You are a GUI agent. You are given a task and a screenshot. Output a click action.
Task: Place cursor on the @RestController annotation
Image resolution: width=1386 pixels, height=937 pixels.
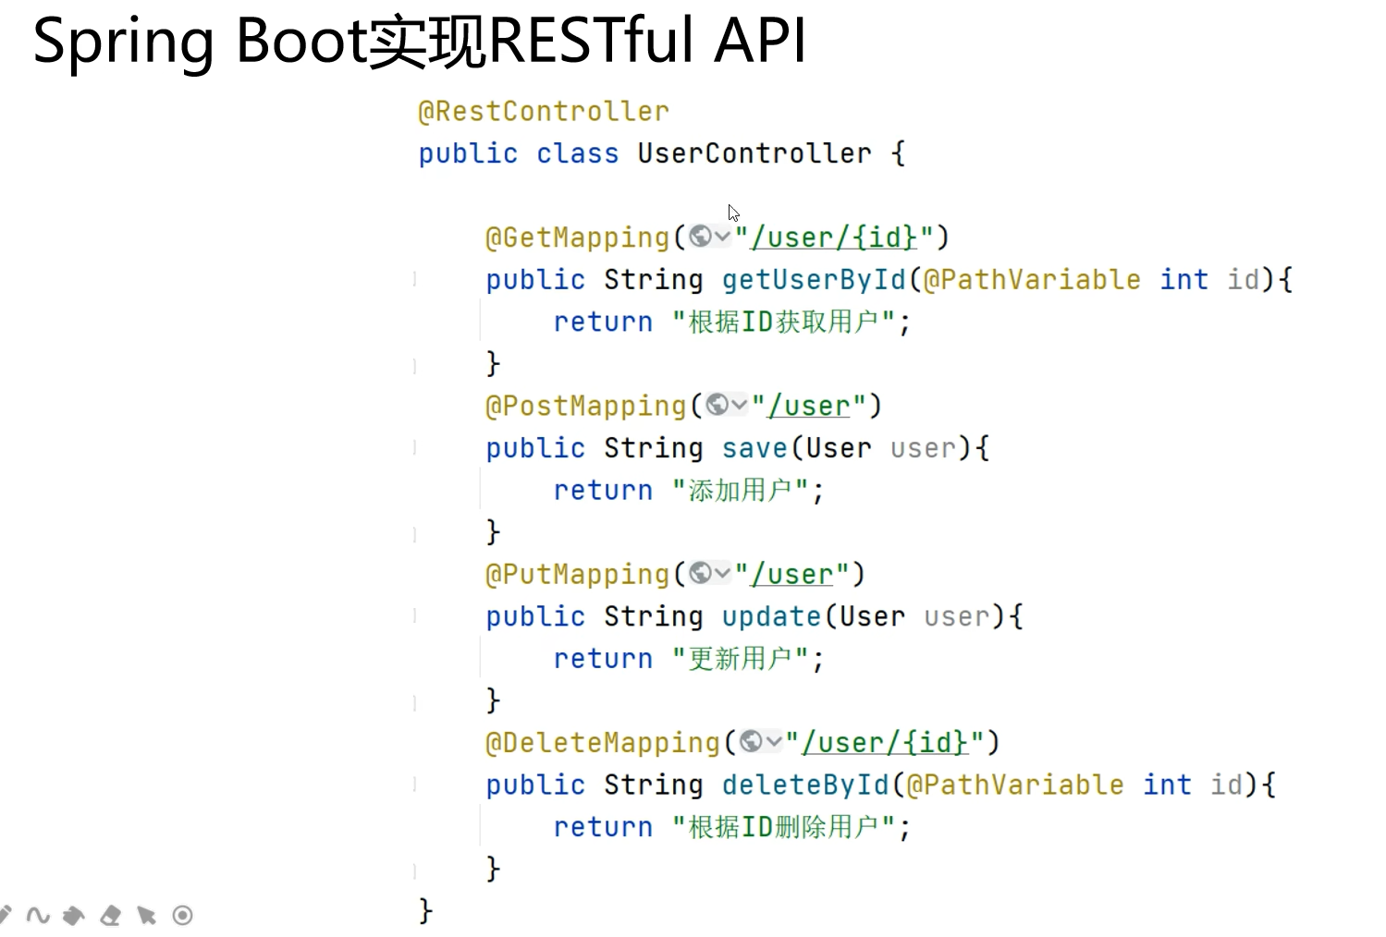pos(544,112)
